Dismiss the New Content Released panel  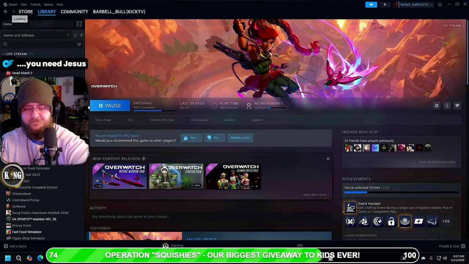(x=328, y=159)
